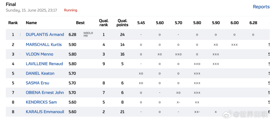
Task: Click the WRDLR MR record badge
Action: pos(88,35)
